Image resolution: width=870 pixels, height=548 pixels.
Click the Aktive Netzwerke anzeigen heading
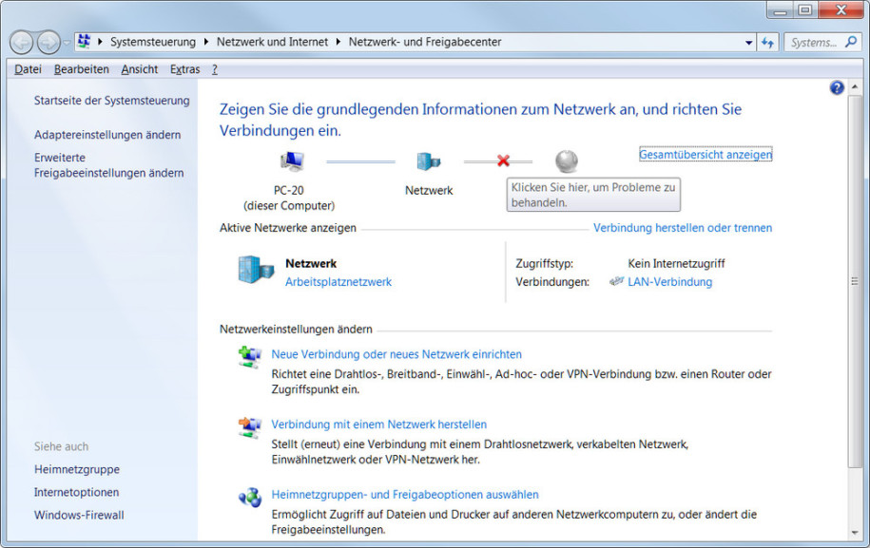[x=288, y=228]
